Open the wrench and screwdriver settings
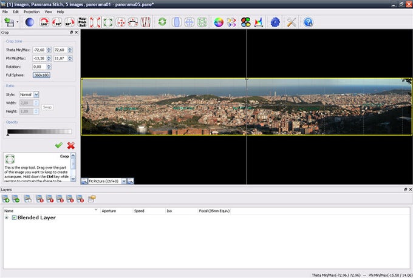 pyautogui.click(x=292, y=22)
